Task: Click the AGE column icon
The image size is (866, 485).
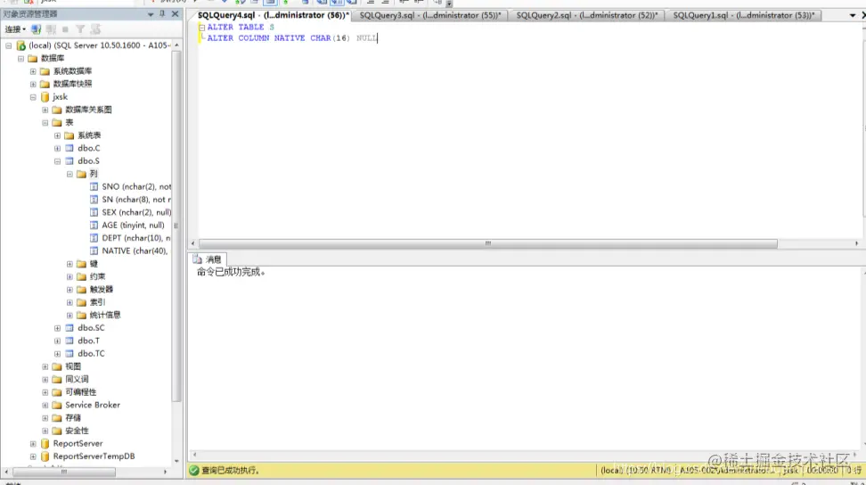Action: tap(94, 225)
